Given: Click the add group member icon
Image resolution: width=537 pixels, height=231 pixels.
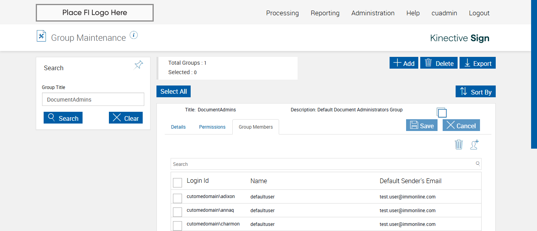Looking at the screenshot, I should 474,144.
